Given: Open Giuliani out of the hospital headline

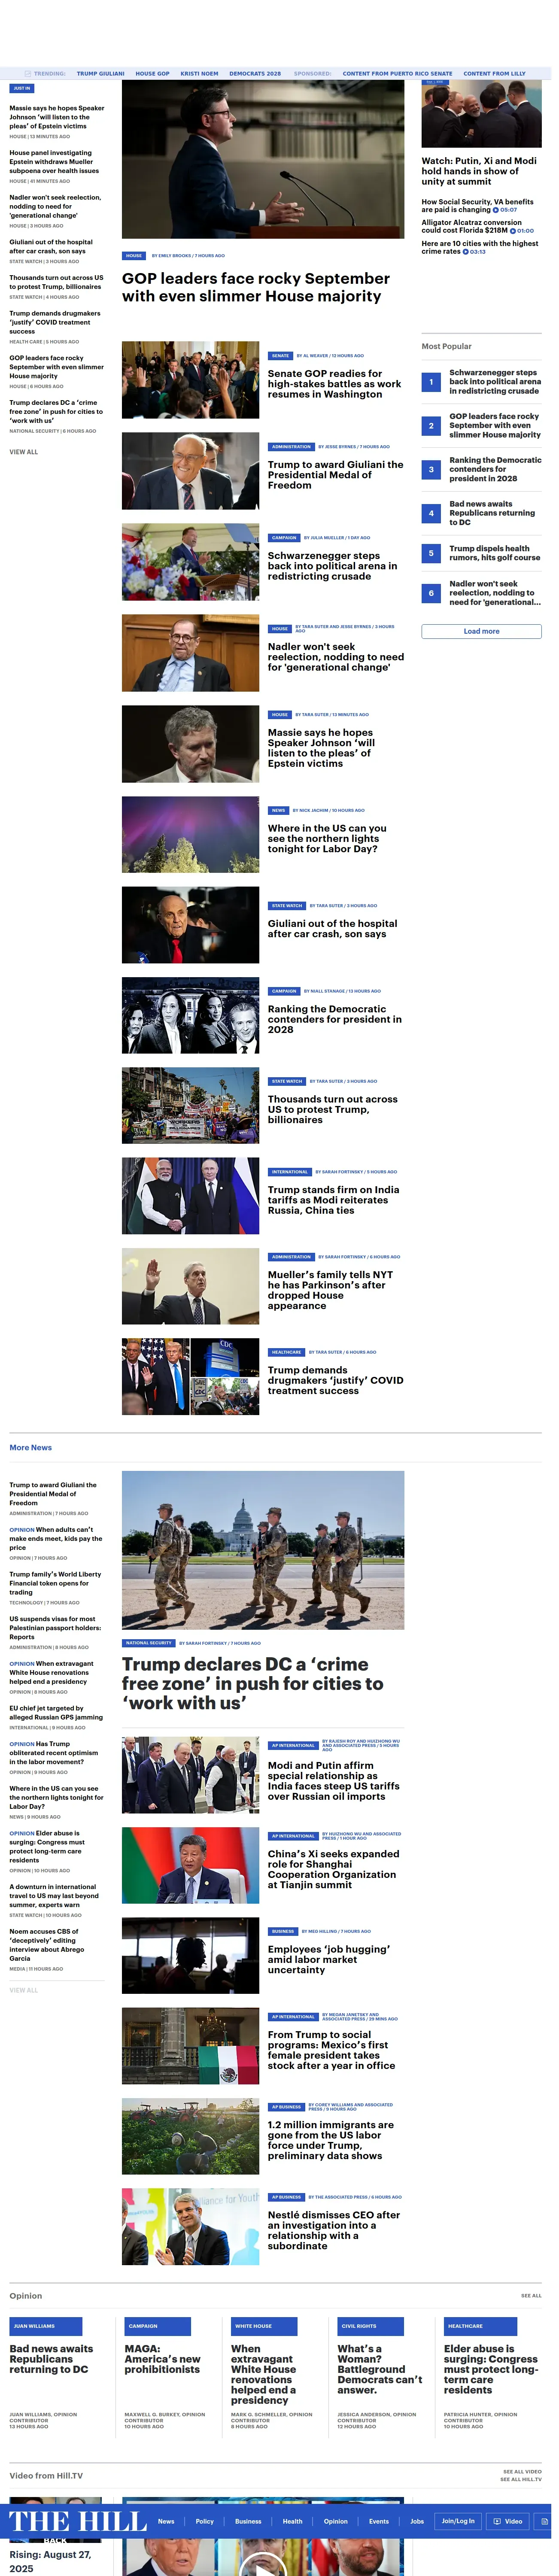Looking at the screenshot, I should click(332, 929).
